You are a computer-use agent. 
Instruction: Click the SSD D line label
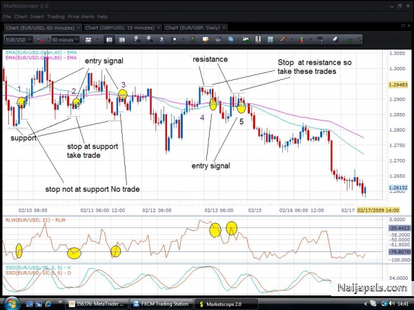click(x=38, y=273)
